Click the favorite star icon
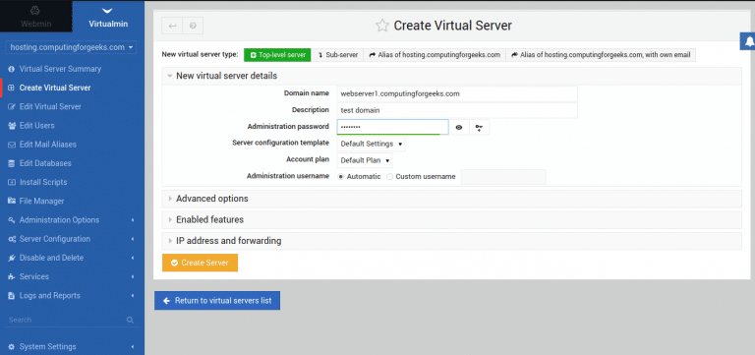Image resolution: width=755 pixels, height=355 pixels. [x=382, y=26]
